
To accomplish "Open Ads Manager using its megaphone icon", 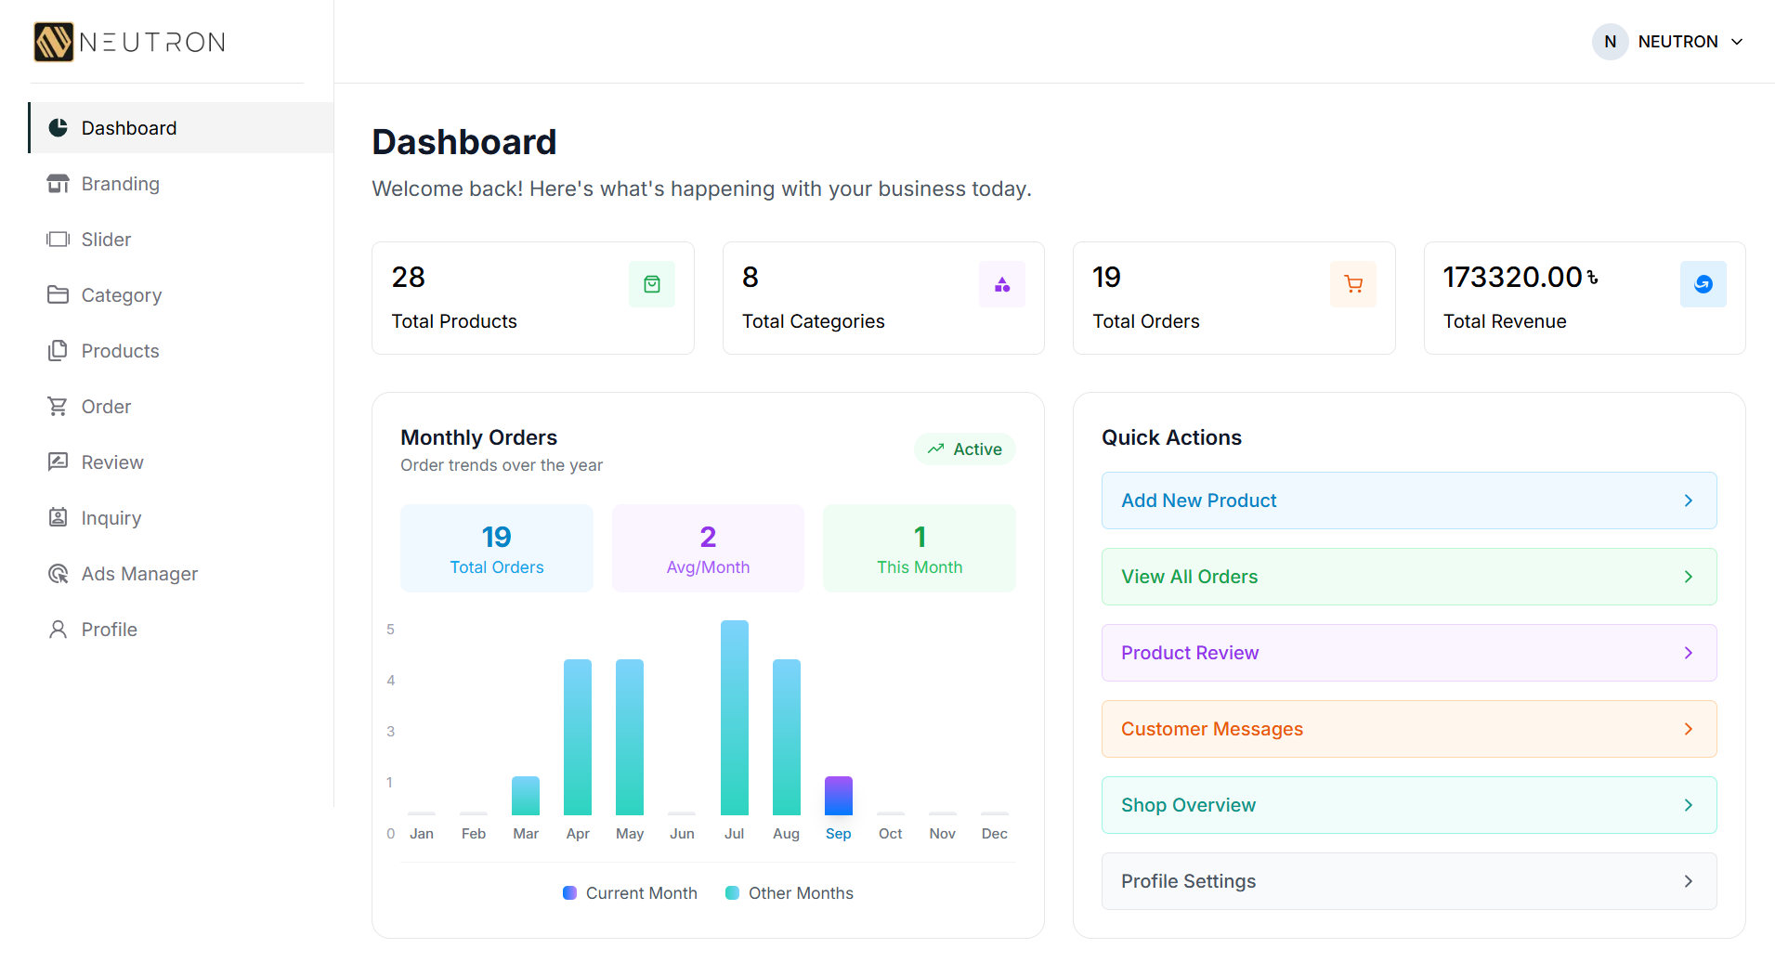I will point(58,573).
